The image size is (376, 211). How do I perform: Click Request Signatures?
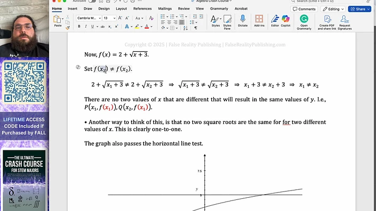click(344, 22)
